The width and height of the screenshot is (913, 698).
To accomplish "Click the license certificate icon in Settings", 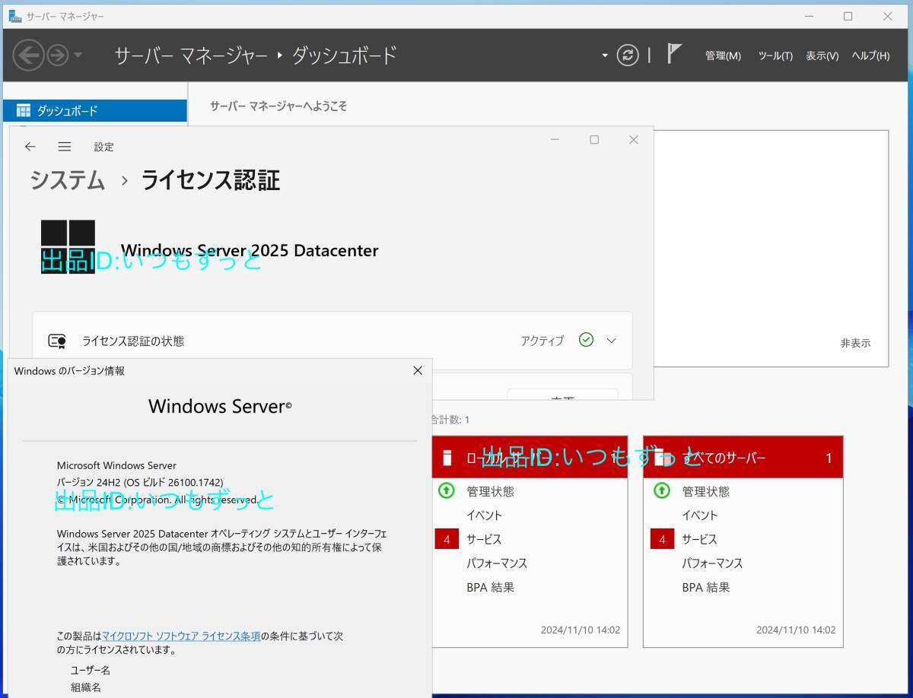I will pos(57,341).
